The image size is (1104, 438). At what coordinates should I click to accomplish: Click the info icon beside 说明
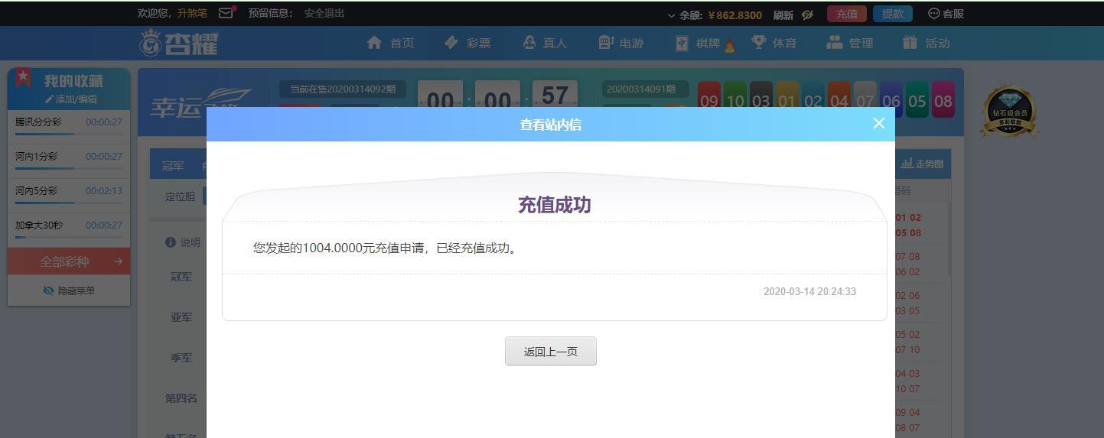point(171,242)
